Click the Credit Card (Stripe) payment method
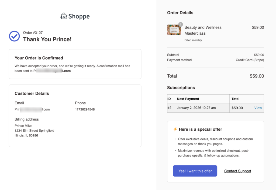This screenshot has height=190, width=276. pos(250,60)
